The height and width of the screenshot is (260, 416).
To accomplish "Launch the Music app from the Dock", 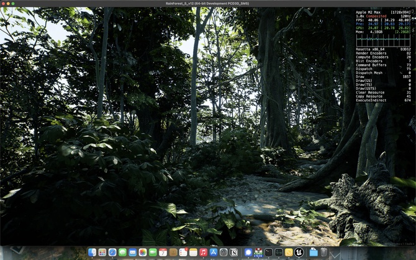I will (203, 253).
